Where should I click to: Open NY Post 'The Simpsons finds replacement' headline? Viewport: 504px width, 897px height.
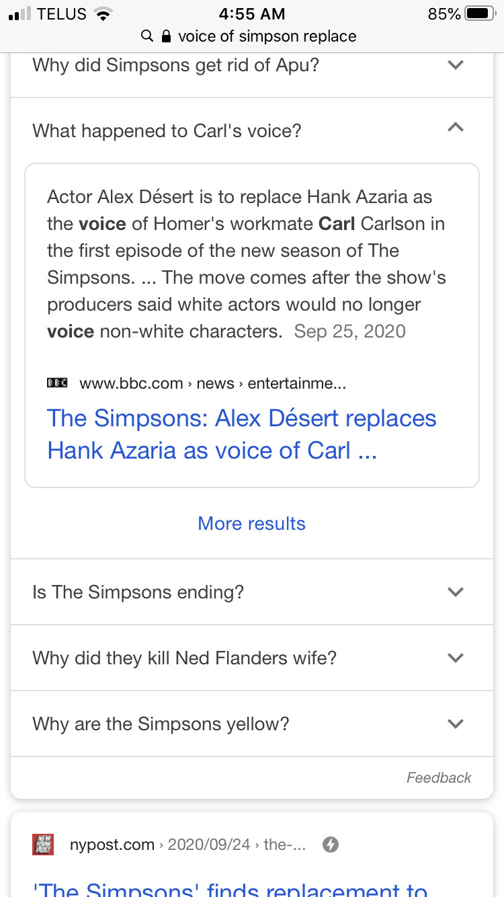click(x=230, y=889)
